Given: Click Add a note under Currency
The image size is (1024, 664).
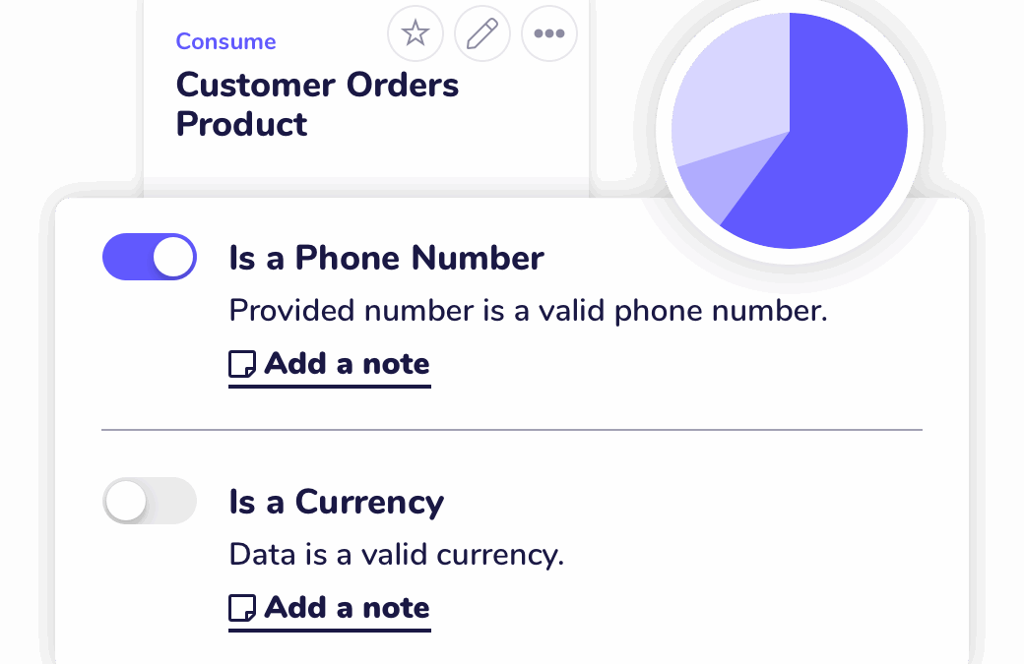Looking at the screenshot, I should pyautogui.click(x=347, y=608).
